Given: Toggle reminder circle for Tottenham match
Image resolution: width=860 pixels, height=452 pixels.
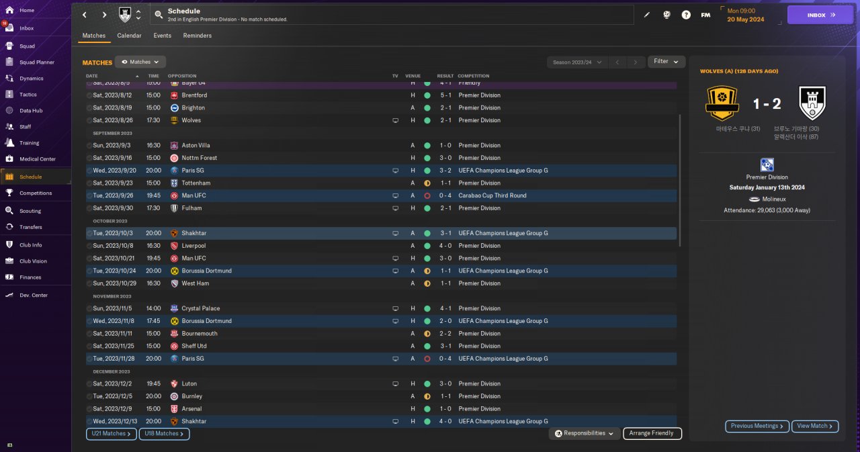Looking at the screenshot, I should click(89, 183).
